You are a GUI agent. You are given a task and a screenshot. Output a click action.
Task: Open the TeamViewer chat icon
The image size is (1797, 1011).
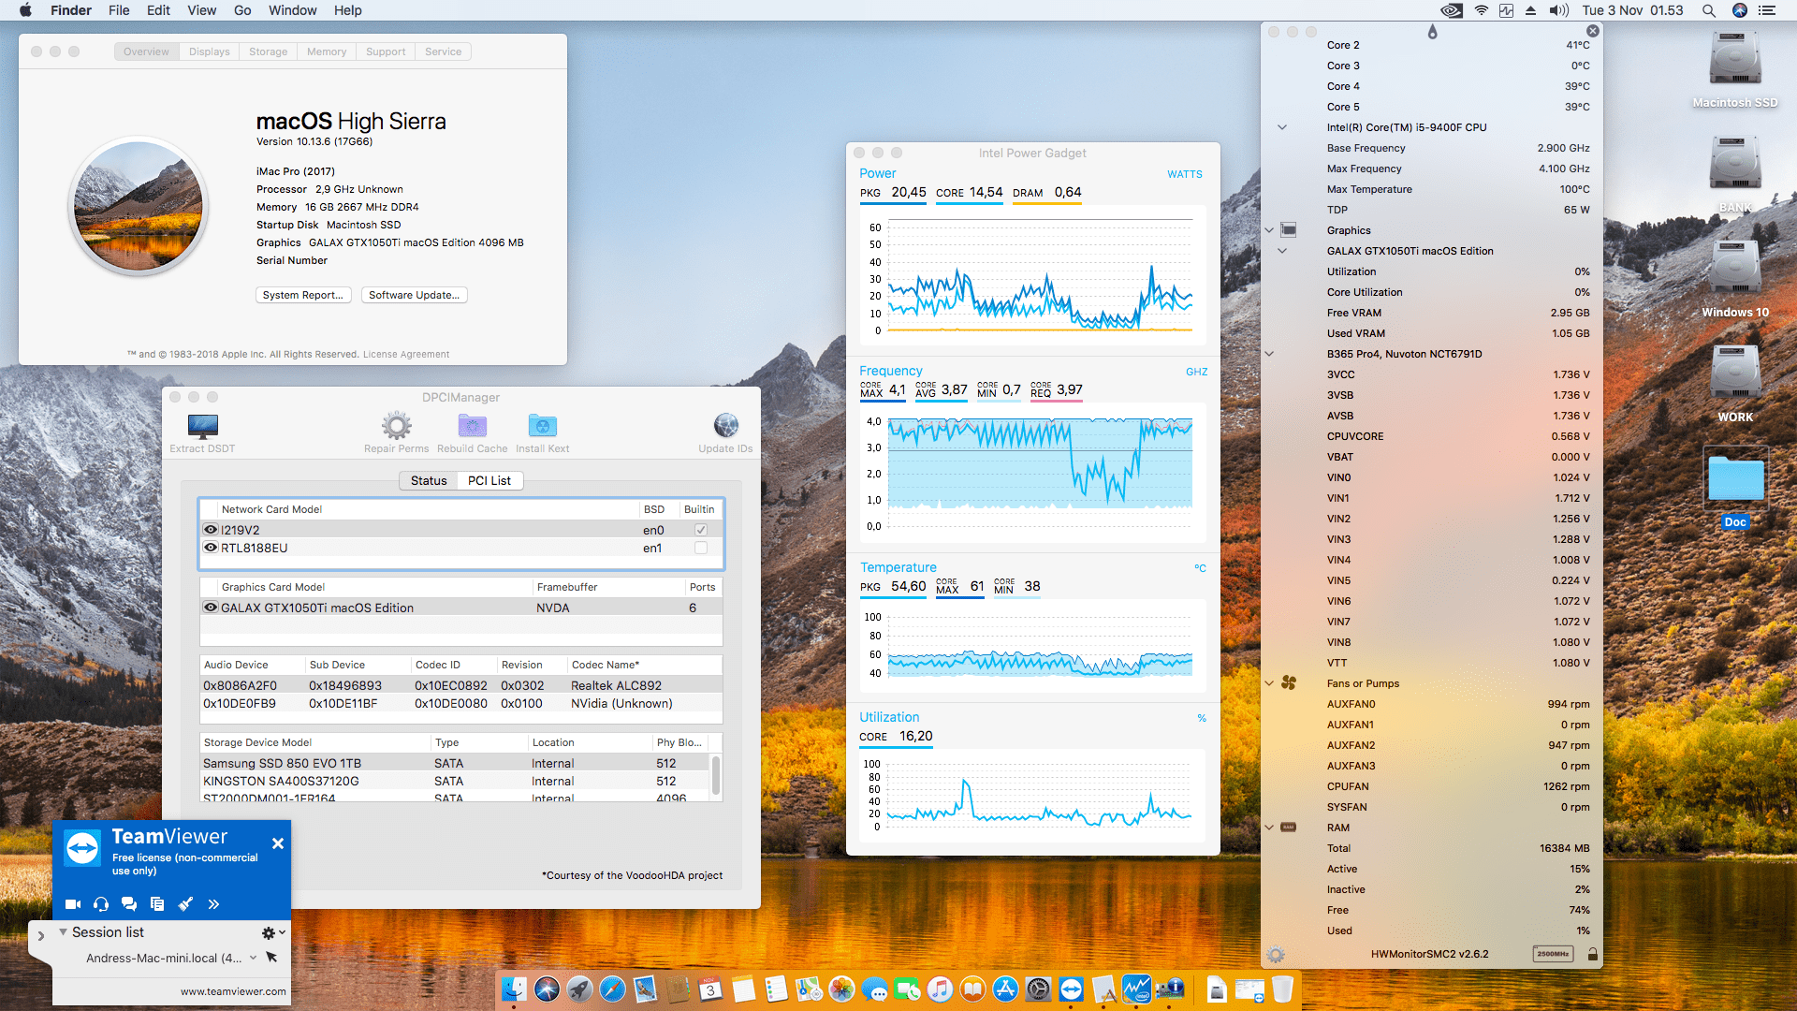(128, 904)
